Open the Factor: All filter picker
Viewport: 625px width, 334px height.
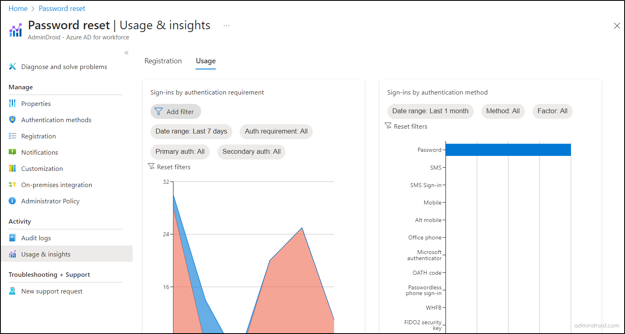[x=552, y=111]
